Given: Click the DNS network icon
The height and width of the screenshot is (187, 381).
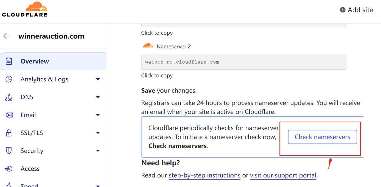Looking at the screenshot, I should [x=9, y=97].
